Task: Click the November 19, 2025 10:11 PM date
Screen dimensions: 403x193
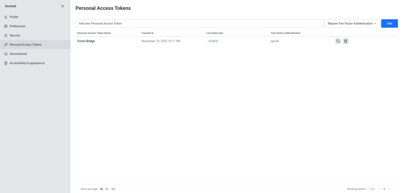Action: tap(161, 41)
